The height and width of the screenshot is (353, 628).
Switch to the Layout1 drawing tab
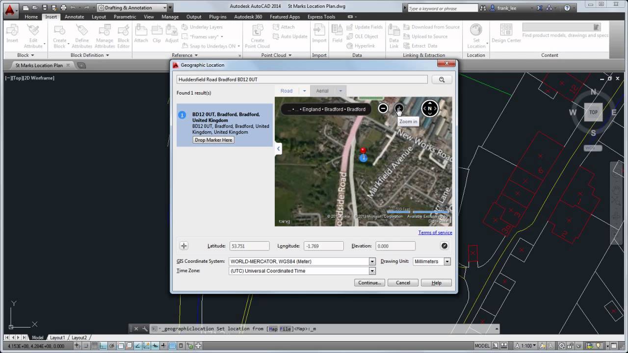57,338
